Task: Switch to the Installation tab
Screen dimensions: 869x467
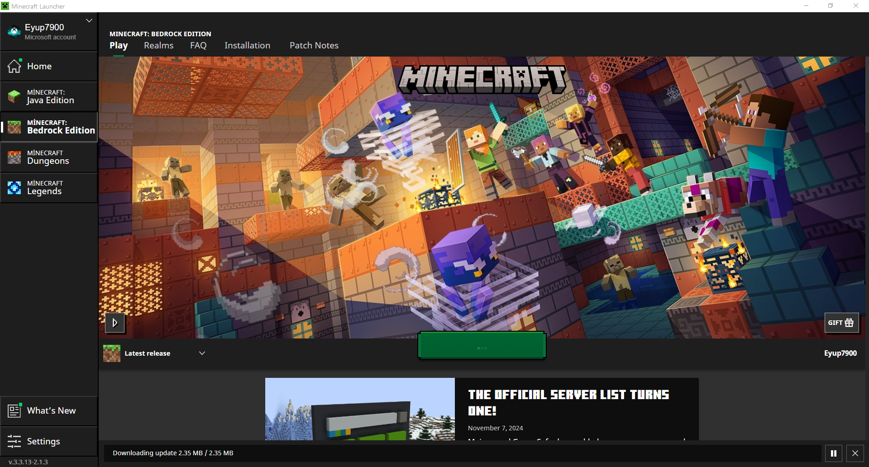Action: 247,45
